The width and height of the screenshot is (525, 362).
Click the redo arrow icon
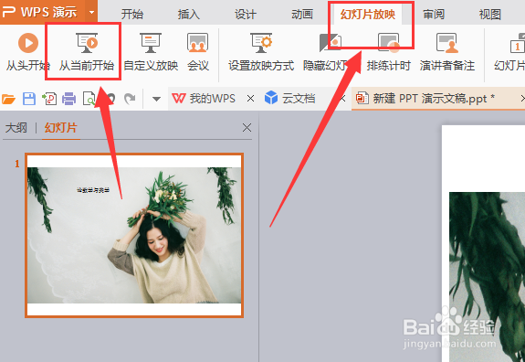[x=130, y=99]
